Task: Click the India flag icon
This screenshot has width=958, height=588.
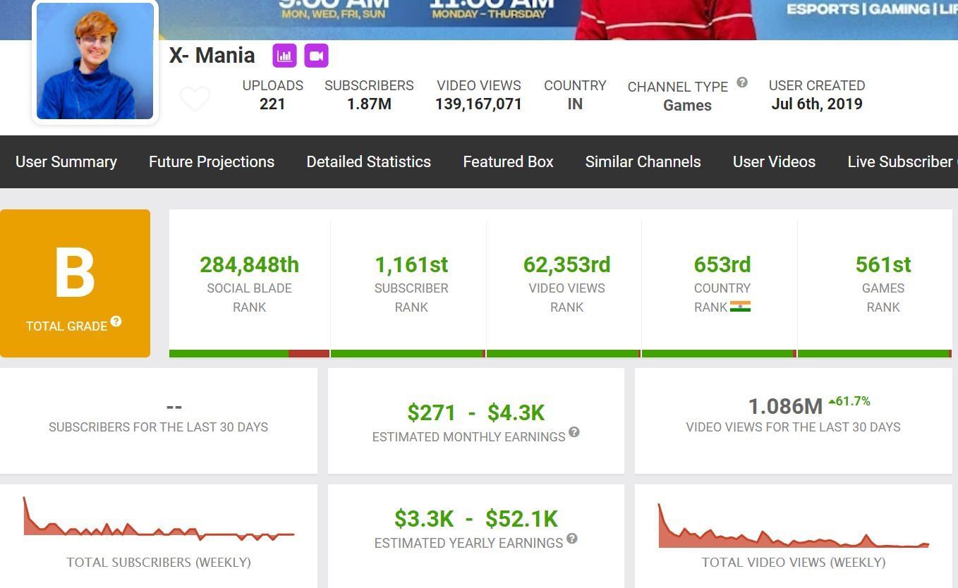Action: tap(740, 307)
